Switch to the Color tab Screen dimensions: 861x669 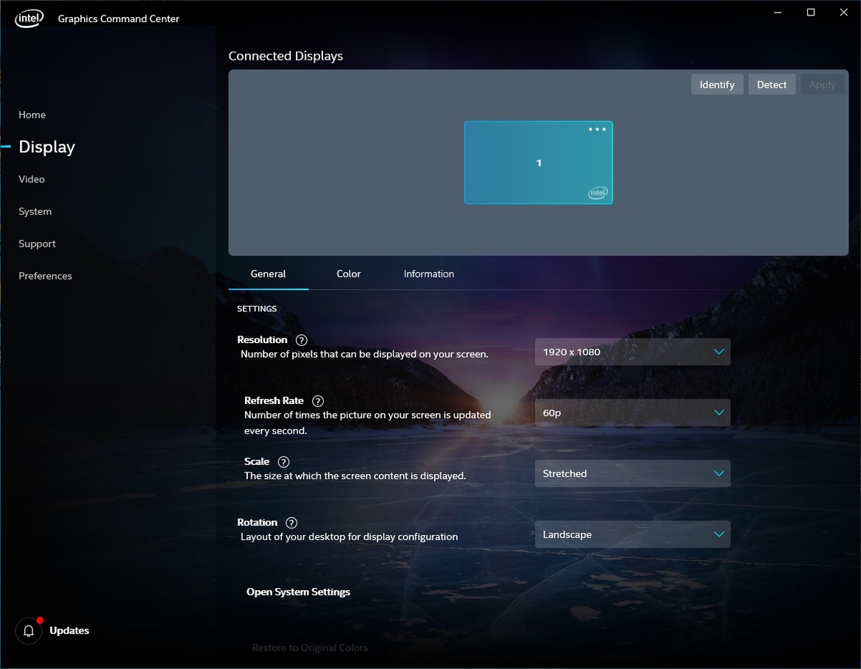coord(349,274)
